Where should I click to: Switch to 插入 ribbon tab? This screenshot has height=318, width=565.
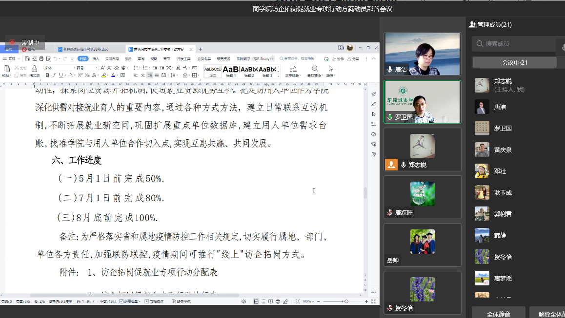click(96, 58)
